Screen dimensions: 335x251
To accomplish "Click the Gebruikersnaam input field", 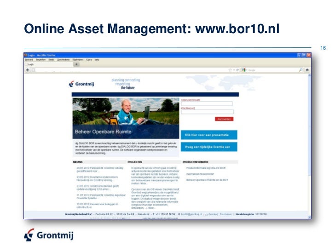I will click(207, 104).
